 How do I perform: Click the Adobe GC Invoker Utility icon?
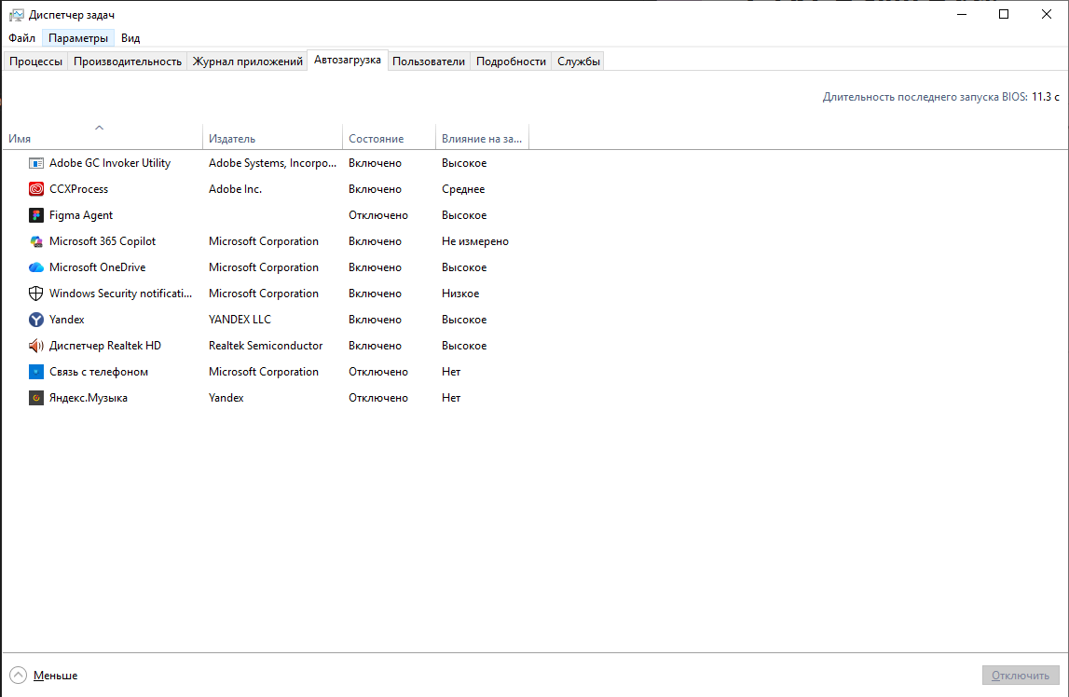pyautogui.click(x=36, y=163)
